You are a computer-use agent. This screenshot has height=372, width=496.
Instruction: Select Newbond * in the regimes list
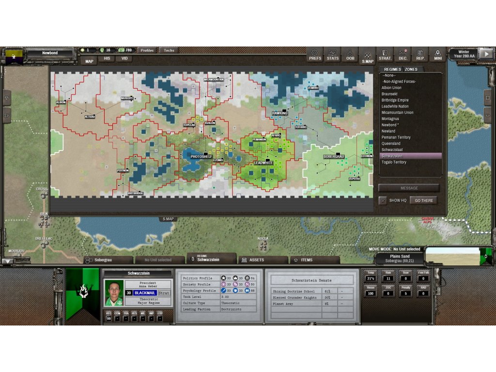[x=410, y=125]
